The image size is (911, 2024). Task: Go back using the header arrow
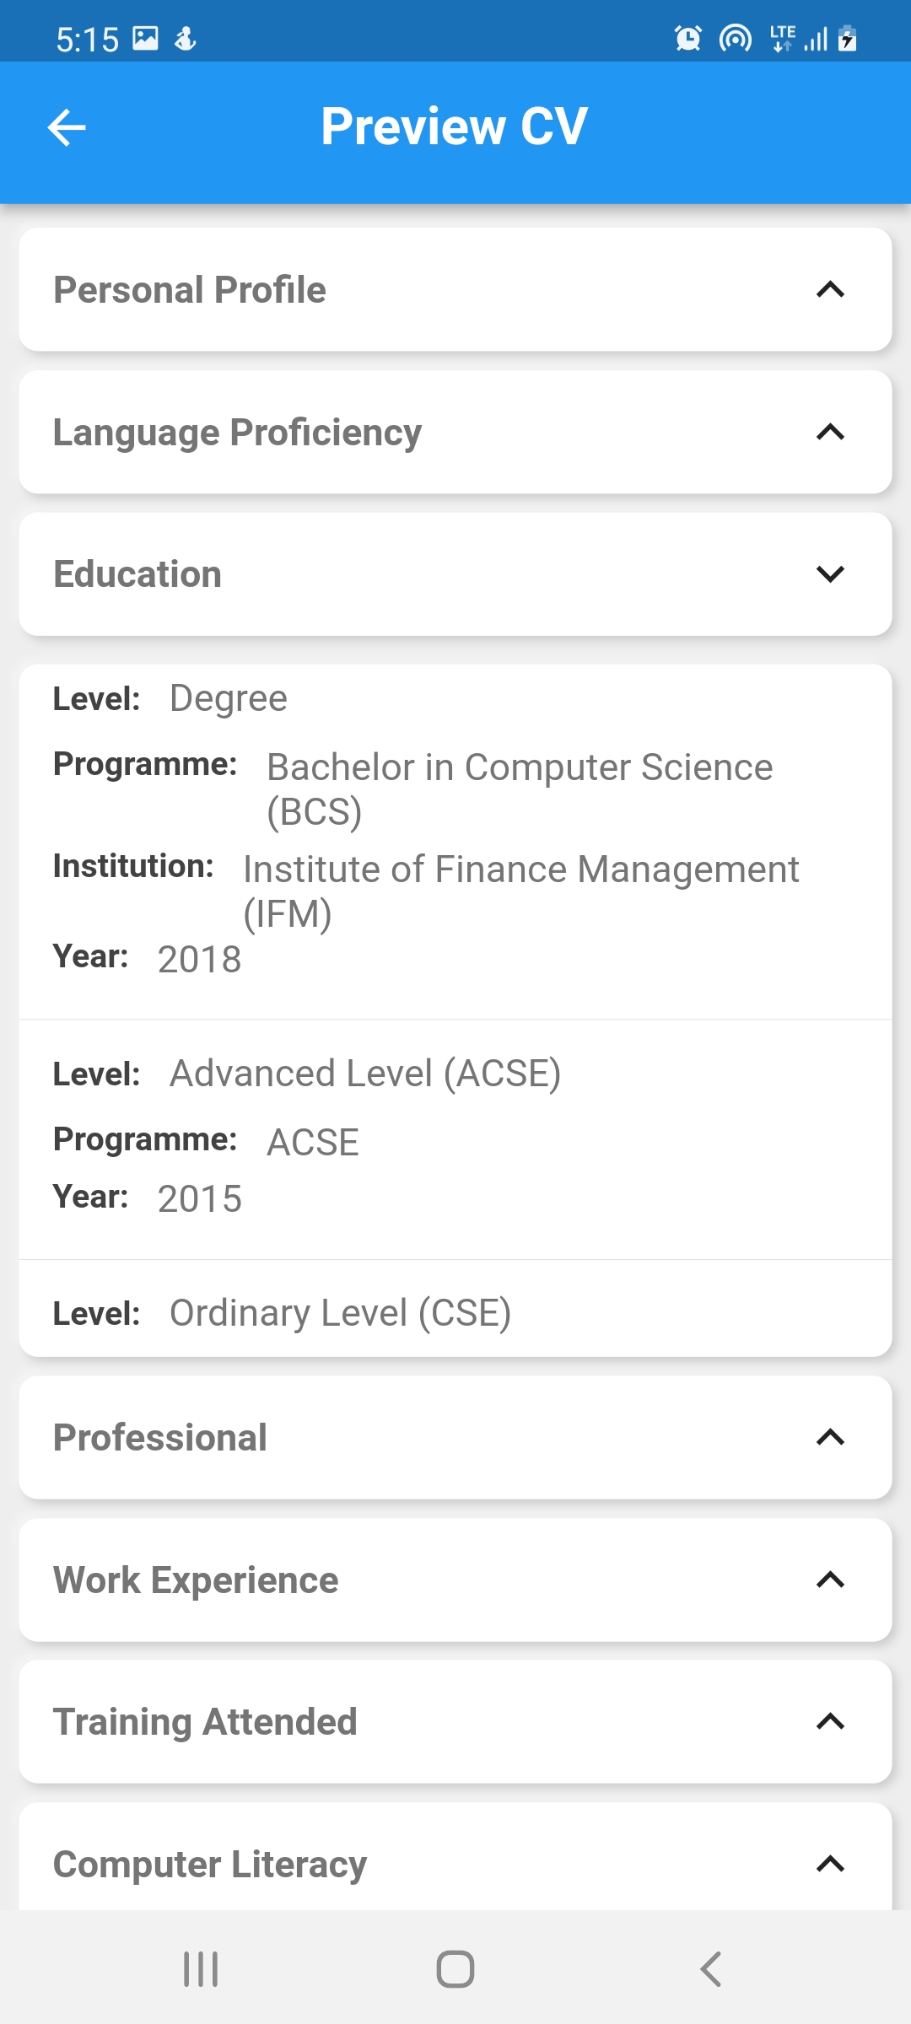coord(67,128)
